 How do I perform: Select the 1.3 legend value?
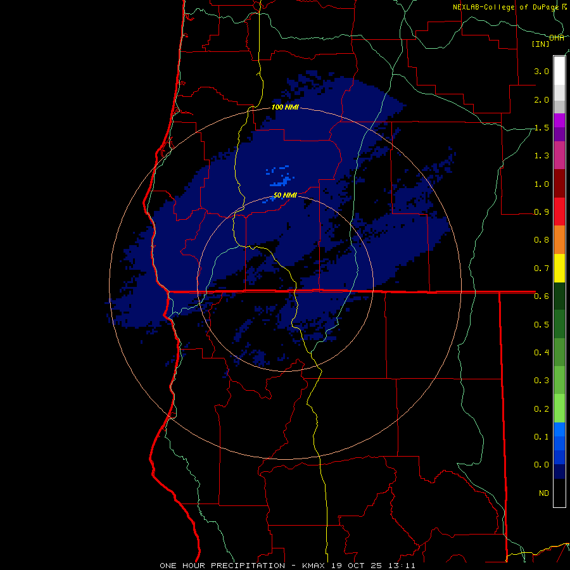(x=541, y=156)
